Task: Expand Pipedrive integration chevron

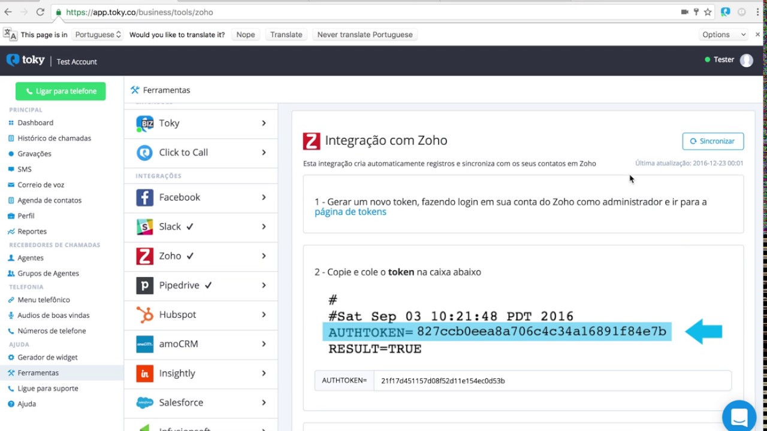Action: pyautogui.click(x=264, y=286)
